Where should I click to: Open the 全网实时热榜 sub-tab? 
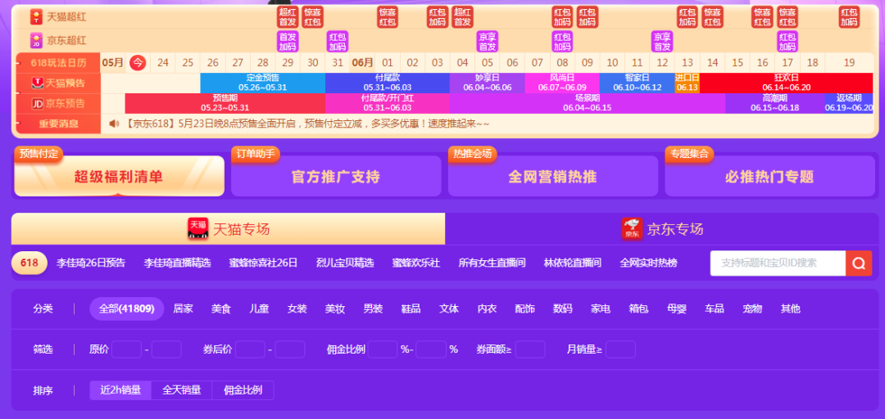[648, 263]
